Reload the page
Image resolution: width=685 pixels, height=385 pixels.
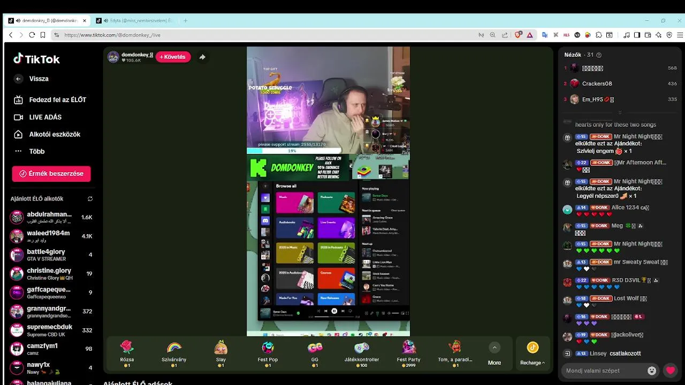click(32, 35)
